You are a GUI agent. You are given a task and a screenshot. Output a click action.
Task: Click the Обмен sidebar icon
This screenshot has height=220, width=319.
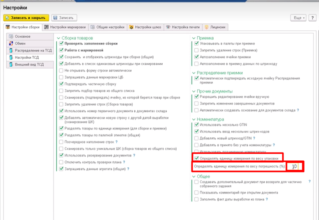[x=11, y=44]
